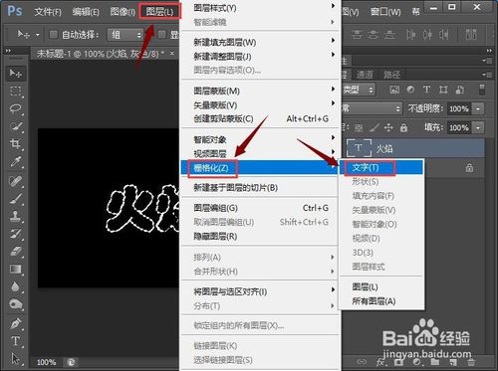Click the align top edges icon
Image resolution: width=498 pixels, height=371 pixels.
(x=357, y=34)
